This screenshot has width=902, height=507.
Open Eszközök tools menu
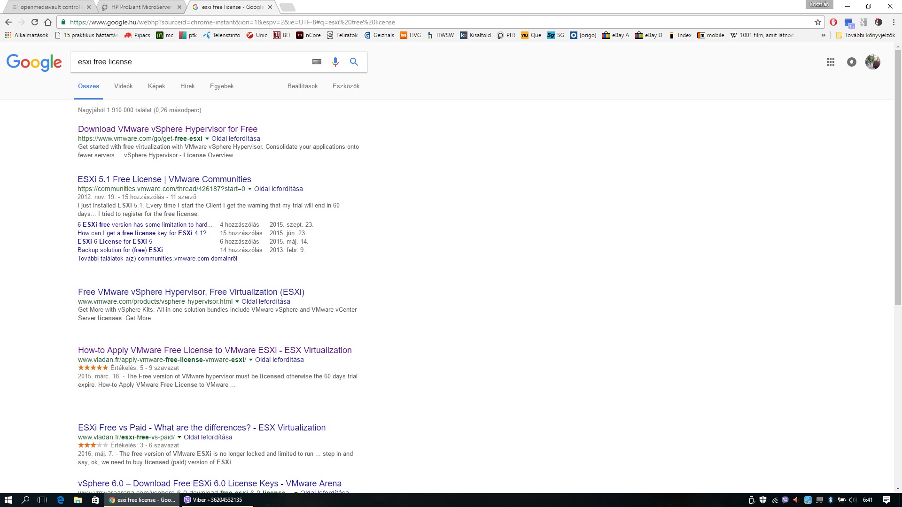[x=346, y=86]
